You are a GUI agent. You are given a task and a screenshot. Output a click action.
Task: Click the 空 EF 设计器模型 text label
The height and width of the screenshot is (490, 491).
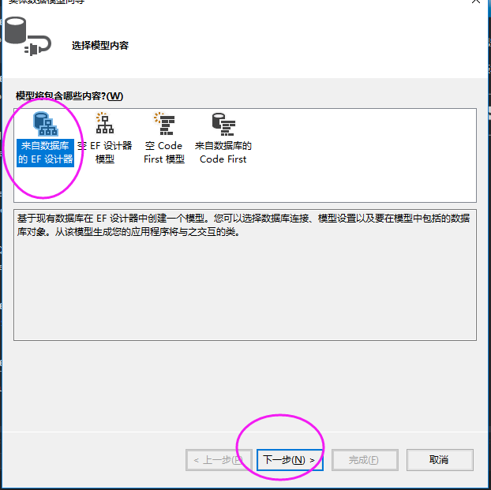104,152
